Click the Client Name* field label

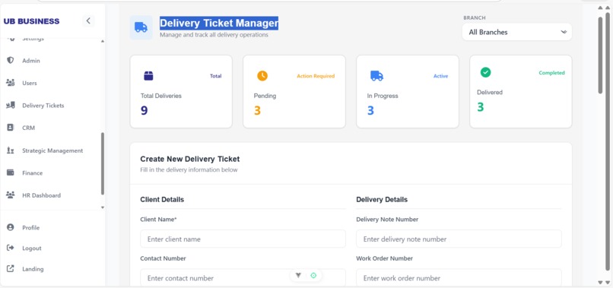[x=158, y=219]
